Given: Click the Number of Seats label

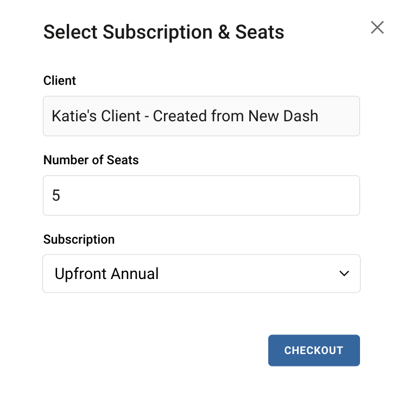Looking at the screenshot, I should 91,160.
